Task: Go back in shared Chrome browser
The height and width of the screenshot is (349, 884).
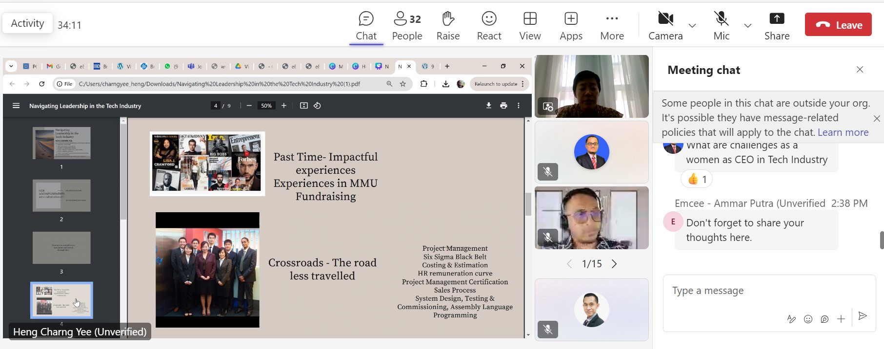Action: tap(12, 84)
